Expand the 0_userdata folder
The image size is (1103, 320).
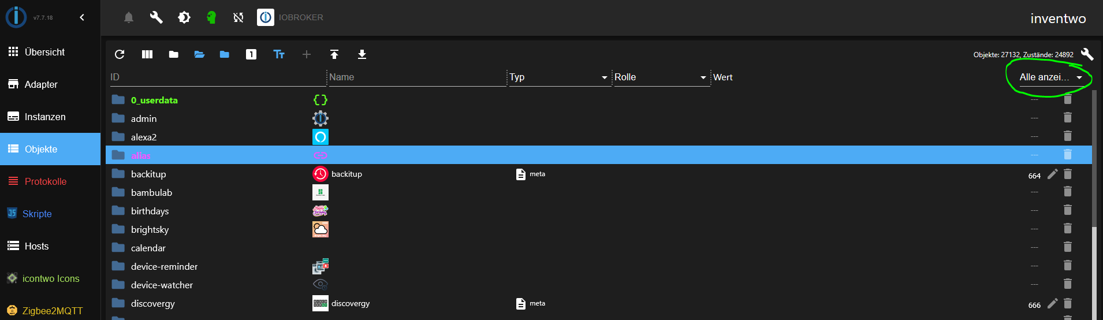118,100
